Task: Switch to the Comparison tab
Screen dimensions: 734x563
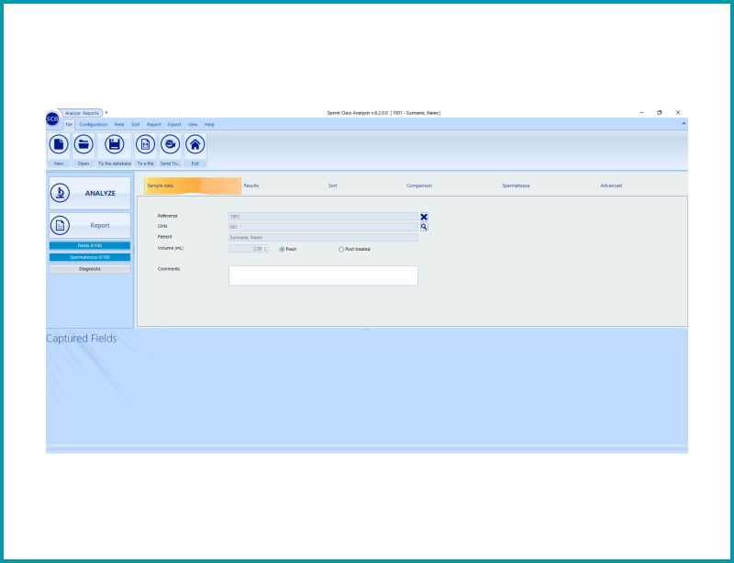Action: pos(419,186)
